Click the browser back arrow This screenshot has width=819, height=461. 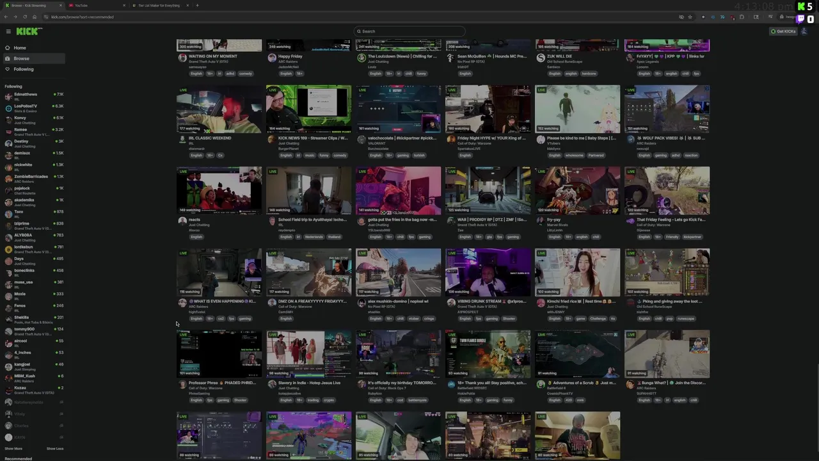pyautogui.click(x=7, y=17)
